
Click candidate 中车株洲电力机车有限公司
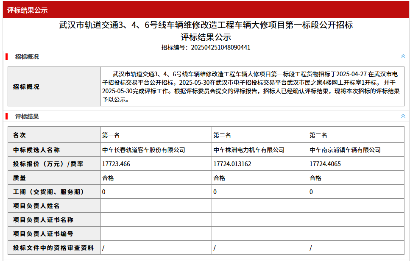click(249, 150)
